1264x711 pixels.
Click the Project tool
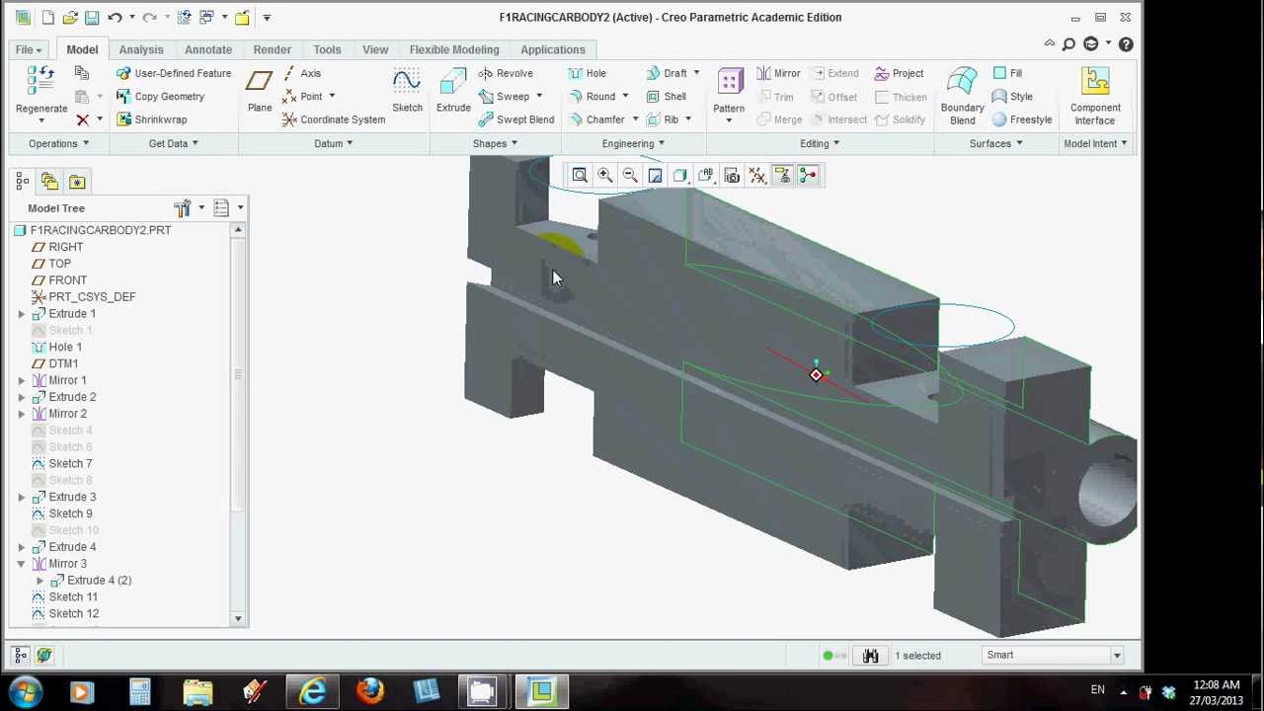[x=898, y=73]
